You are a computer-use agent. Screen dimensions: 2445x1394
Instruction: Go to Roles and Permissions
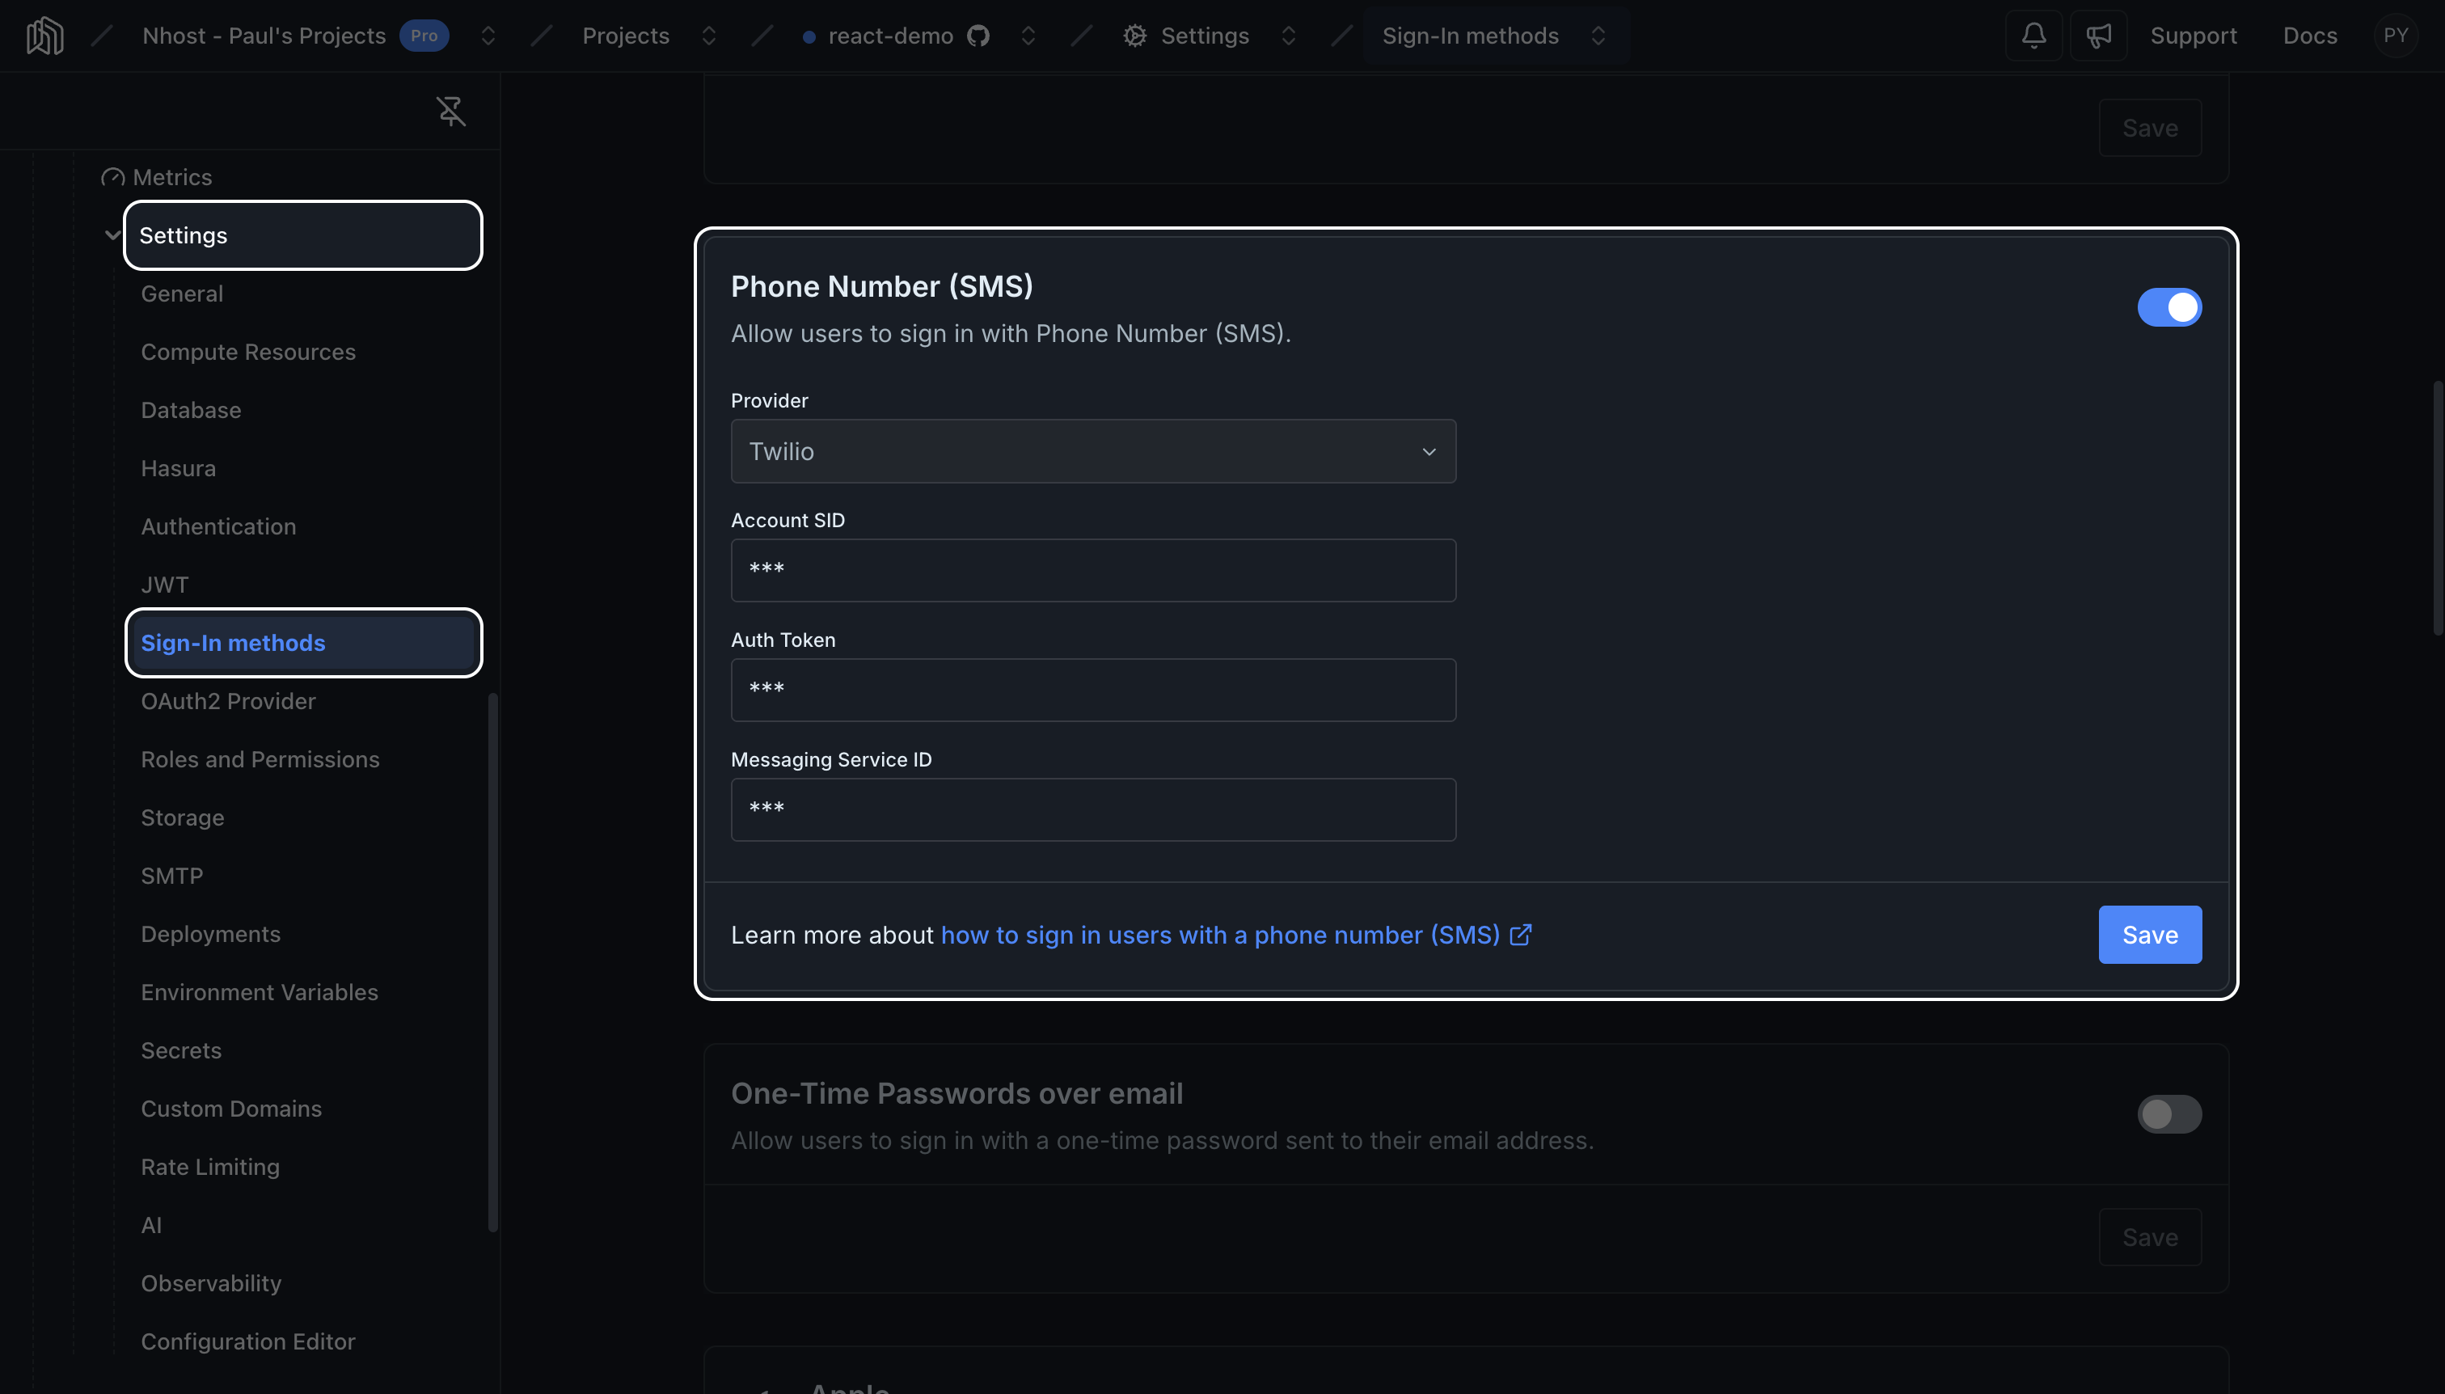tap(260, 760)
